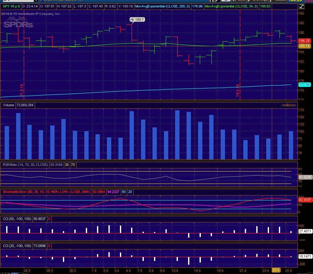Click the 21.3.14 red vertical line label
Image resolution: width=313 pixels, height=274 pixels.
(x=22, y=90)
